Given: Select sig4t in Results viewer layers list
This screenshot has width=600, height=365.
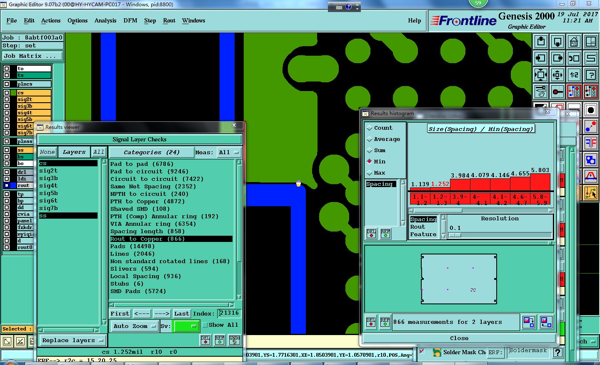Looking at the screenshot, I should tap(48, 185).
